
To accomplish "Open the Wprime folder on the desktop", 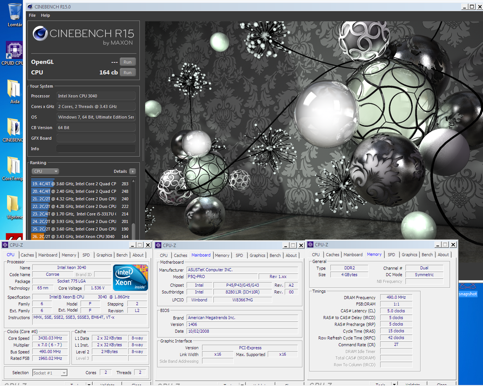I will pyautogui.click(x=14, y=207).
